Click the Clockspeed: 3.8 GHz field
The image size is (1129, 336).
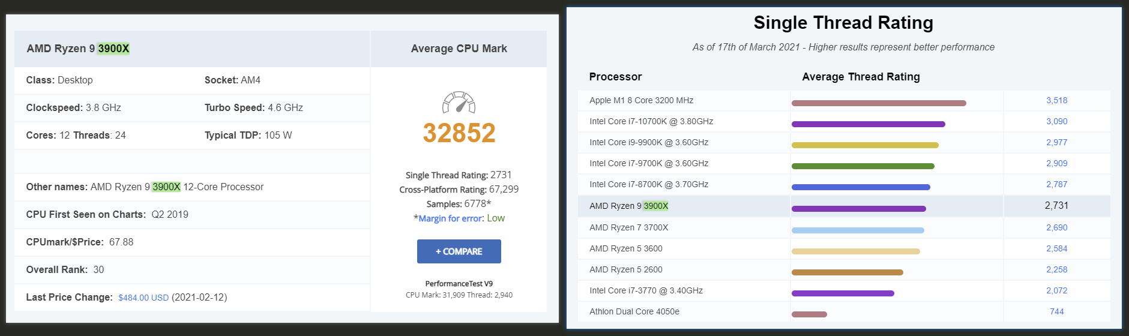73,107
